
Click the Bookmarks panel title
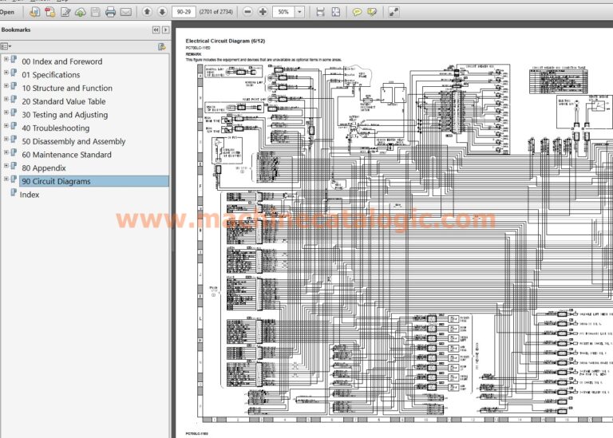pyautogui.click(x=16, y=30)
